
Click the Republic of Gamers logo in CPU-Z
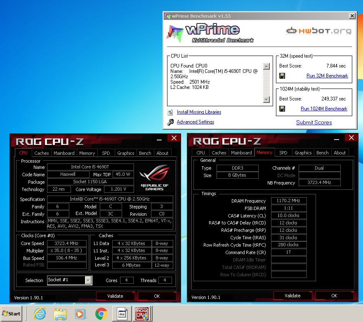[x=154, y=177]
